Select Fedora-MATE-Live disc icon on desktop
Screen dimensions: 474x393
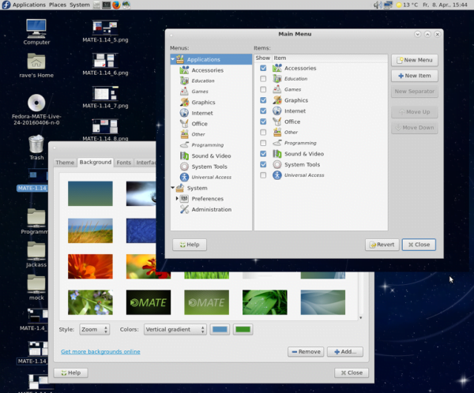coord(36,103)
